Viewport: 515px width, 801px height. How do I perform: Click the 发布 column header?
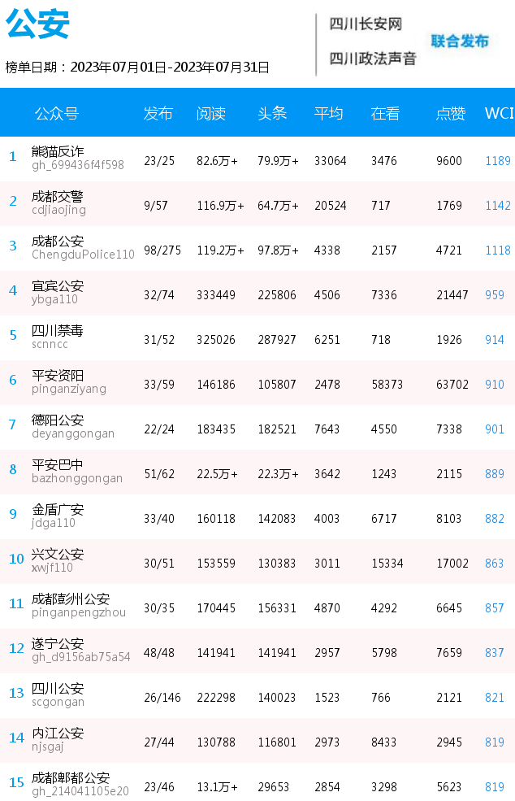click(158, 113)
